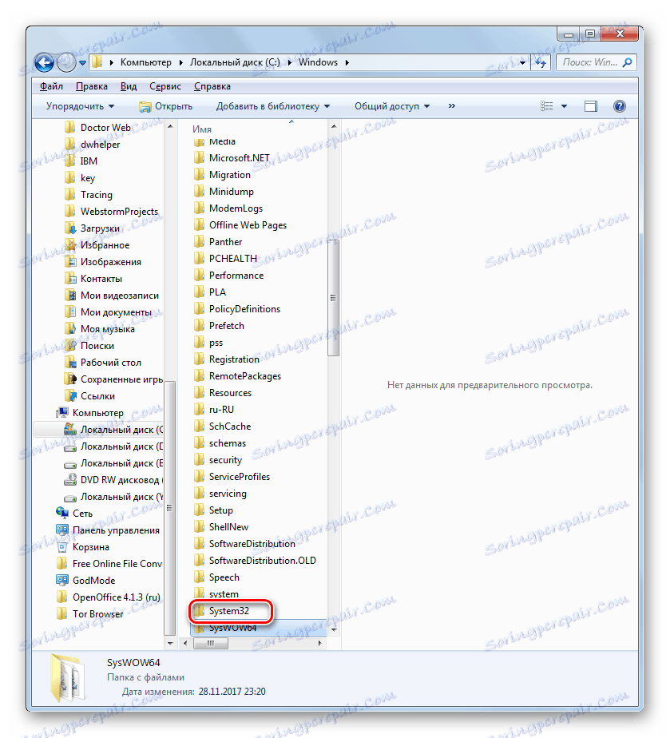Click the modification date 28.11.2017 23:20
The height and width of the screenshot is (738, 670).
pyautogui.click(x=232, y=692)
